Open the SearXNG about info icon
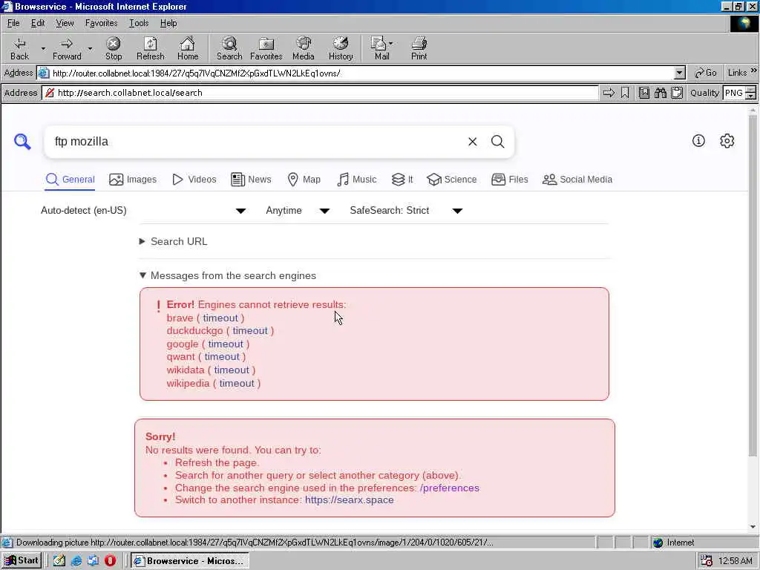Image resolution: width=760 pixels, height=570 pixels. (698, 140)
